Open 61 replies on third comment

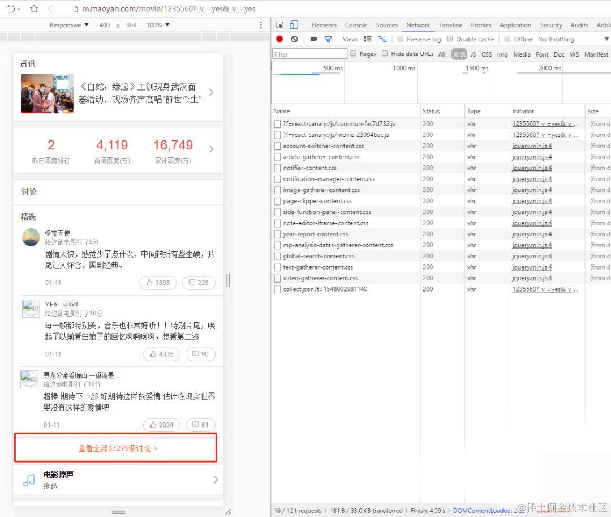201,425
